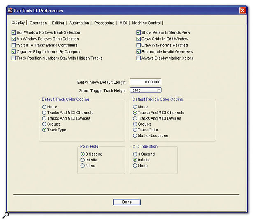255x221 pixels.
Task: Choose Groups for Default Region Color Coding
Action: coord(135,124)
